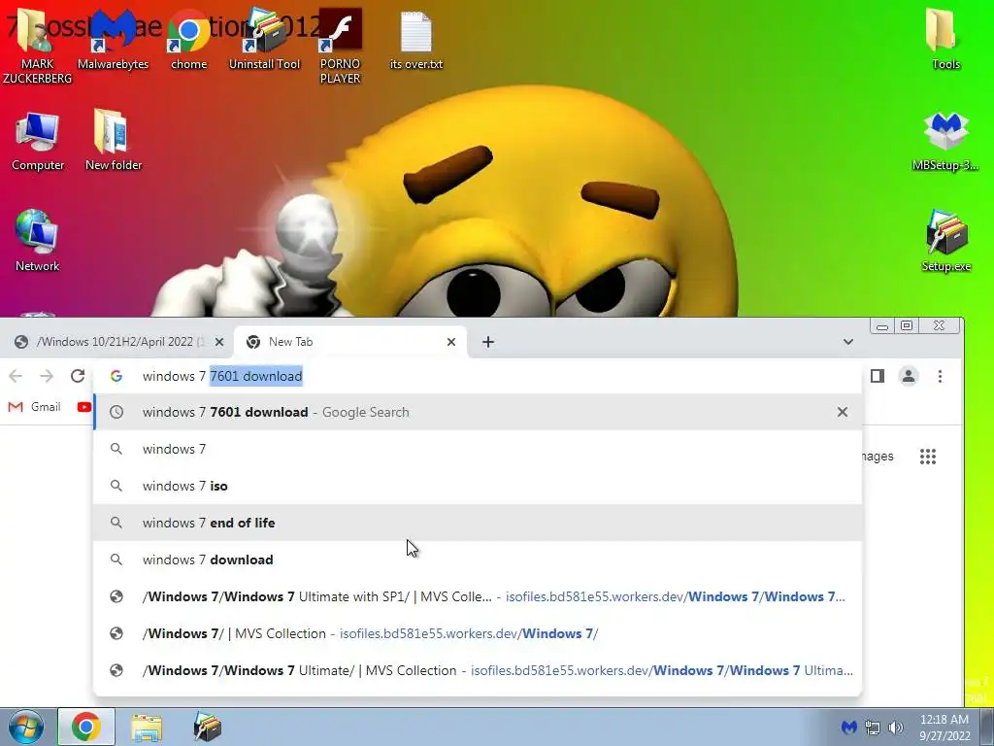
Task: Launch the Uninstall Tool shortcut
Action: (x=264, y=39)
